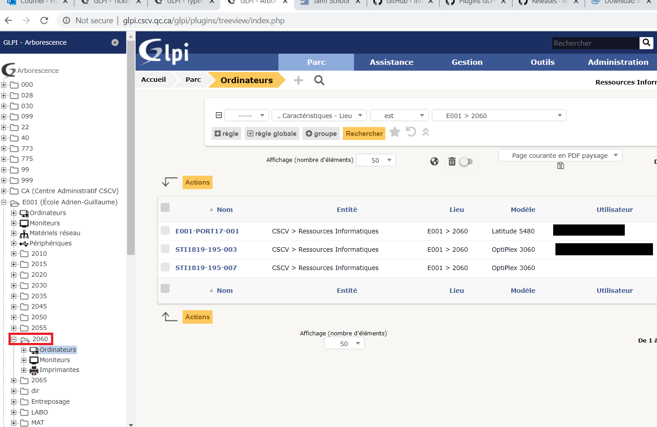Enable the deleted items toggle switch

point(466,161)
